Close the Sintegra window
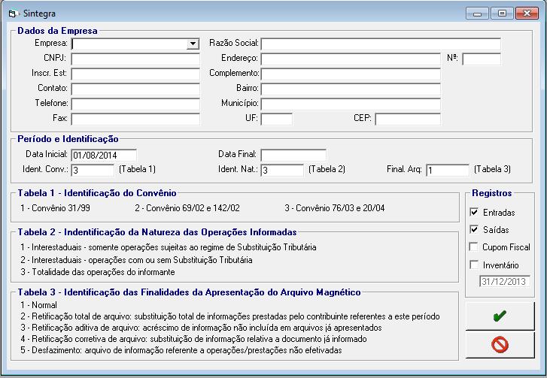547x378 pixels. coord(527,14)
